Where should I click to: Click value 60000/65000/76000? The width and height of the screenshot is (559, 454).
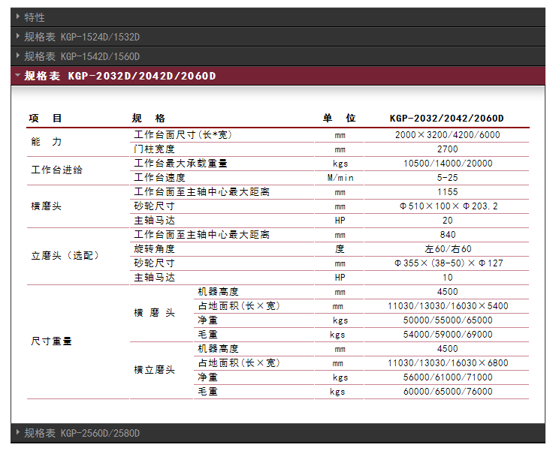pos(448,391)
